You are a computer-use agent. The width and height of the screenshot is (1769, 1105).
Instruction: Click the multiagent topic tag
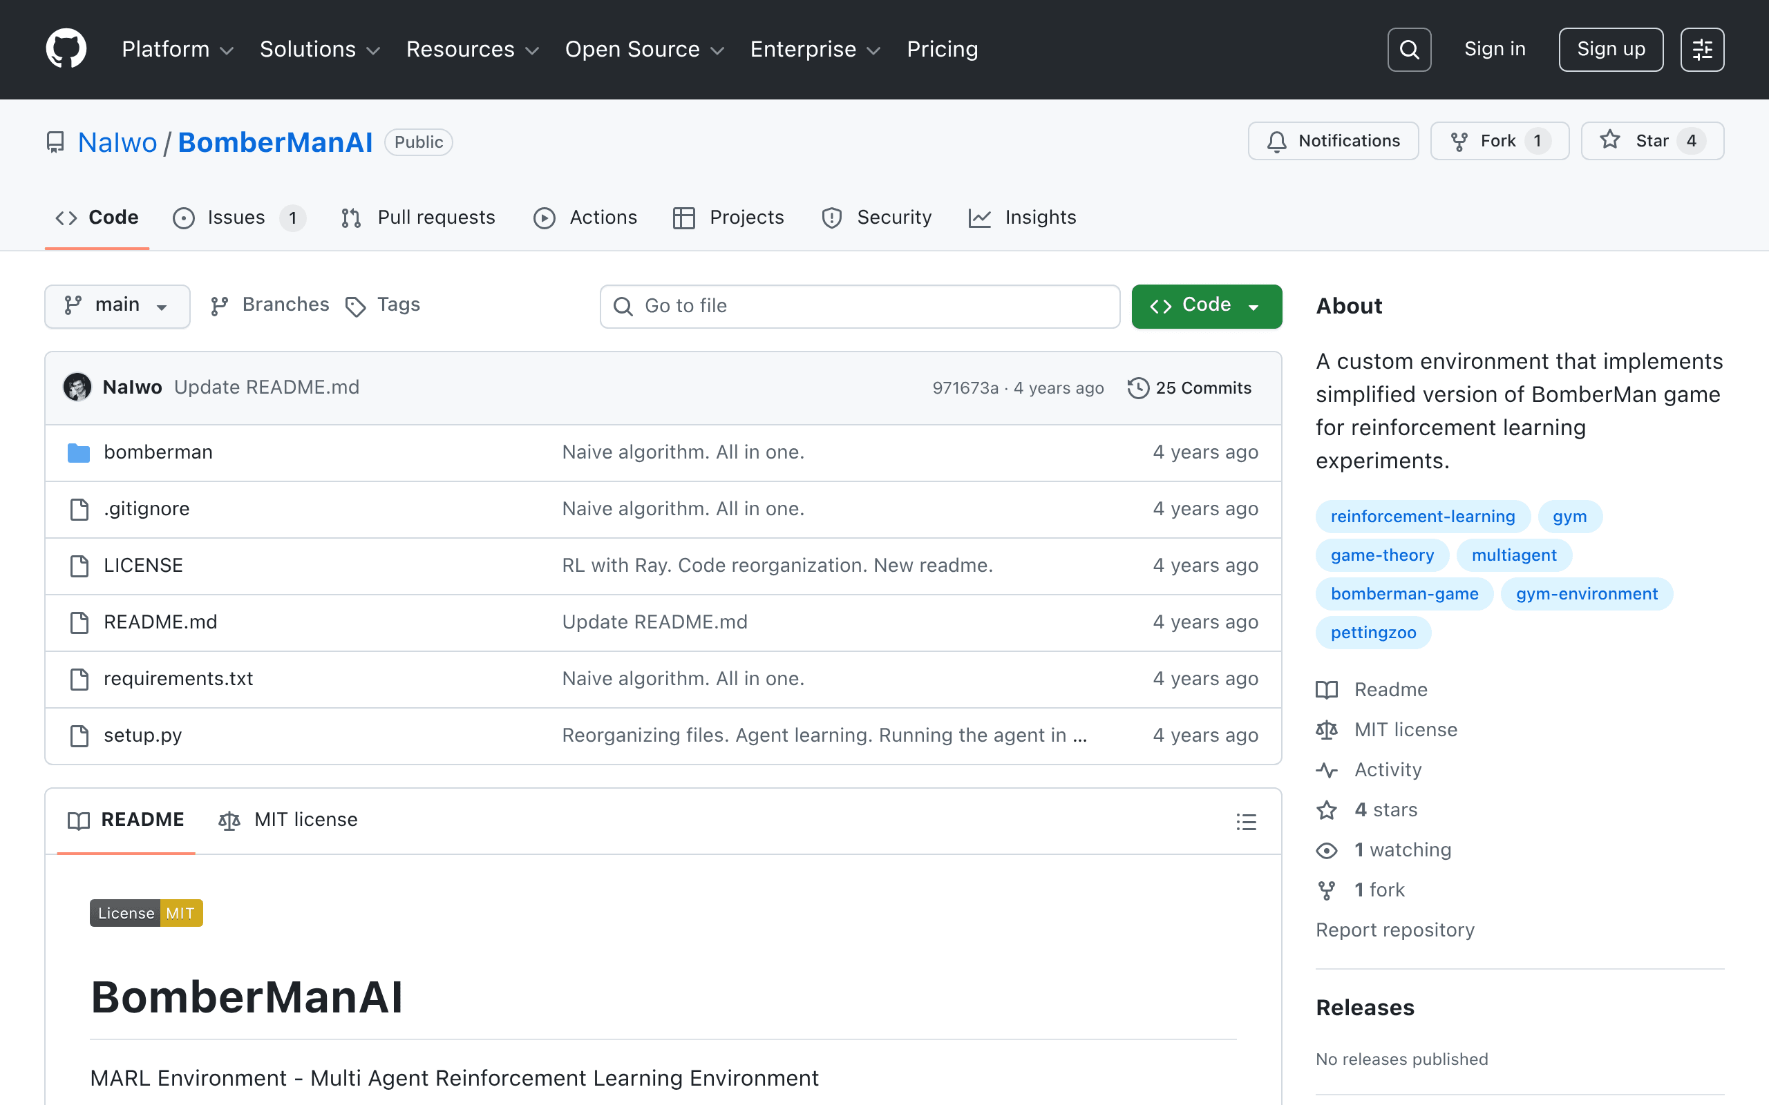1514,555
